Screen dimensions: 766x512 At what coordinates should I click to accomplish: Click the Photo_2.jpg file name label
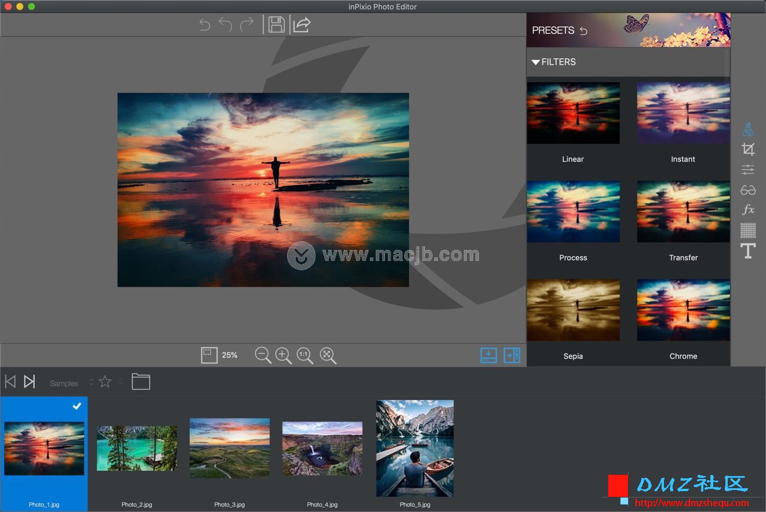137,504
